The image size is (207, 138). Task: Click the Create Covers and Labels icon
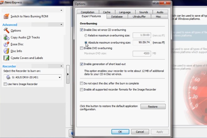pyautogui.click(x=6, y=58)
